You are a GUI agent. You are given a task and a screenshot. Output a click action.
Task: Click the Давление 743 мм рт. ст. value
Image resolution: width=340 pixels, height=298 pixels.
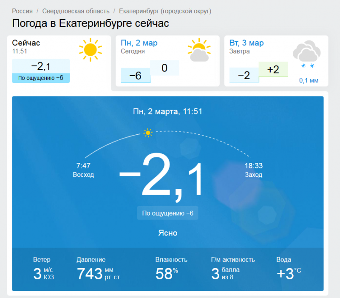pos(99,269)
